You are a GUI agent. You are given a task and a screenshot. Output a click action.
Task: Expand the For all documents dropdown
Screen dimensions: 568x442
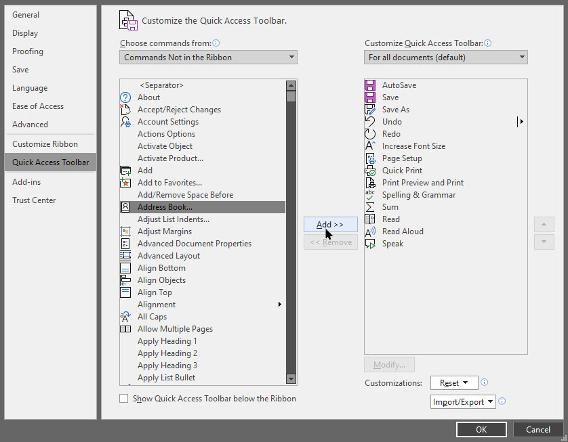click(x=445, y=58)
